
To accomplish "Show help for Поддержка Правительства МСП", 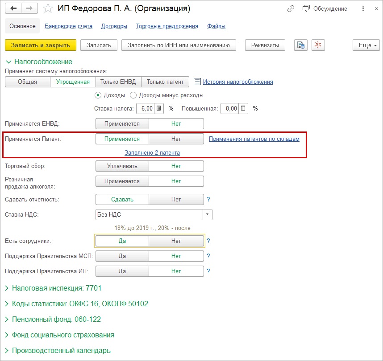I will (208, 256).
